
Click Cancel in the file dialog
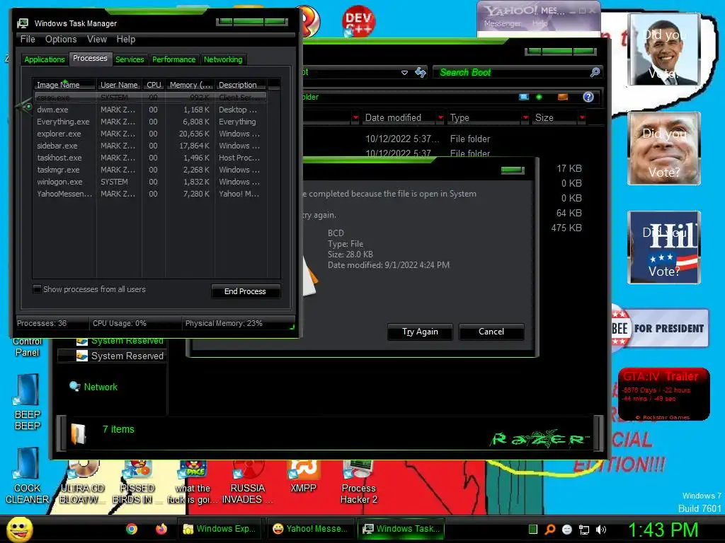tap(491, 332)
